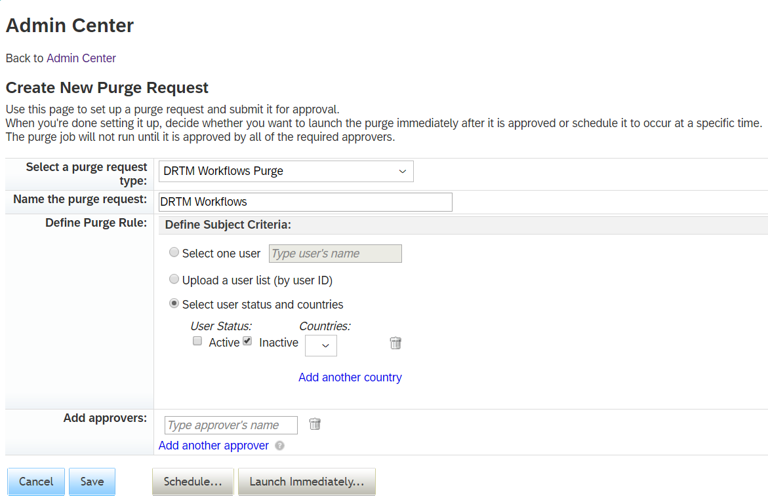Open the purge request type dropdown
Screen dimensions: 768x496
click(286, 171)
